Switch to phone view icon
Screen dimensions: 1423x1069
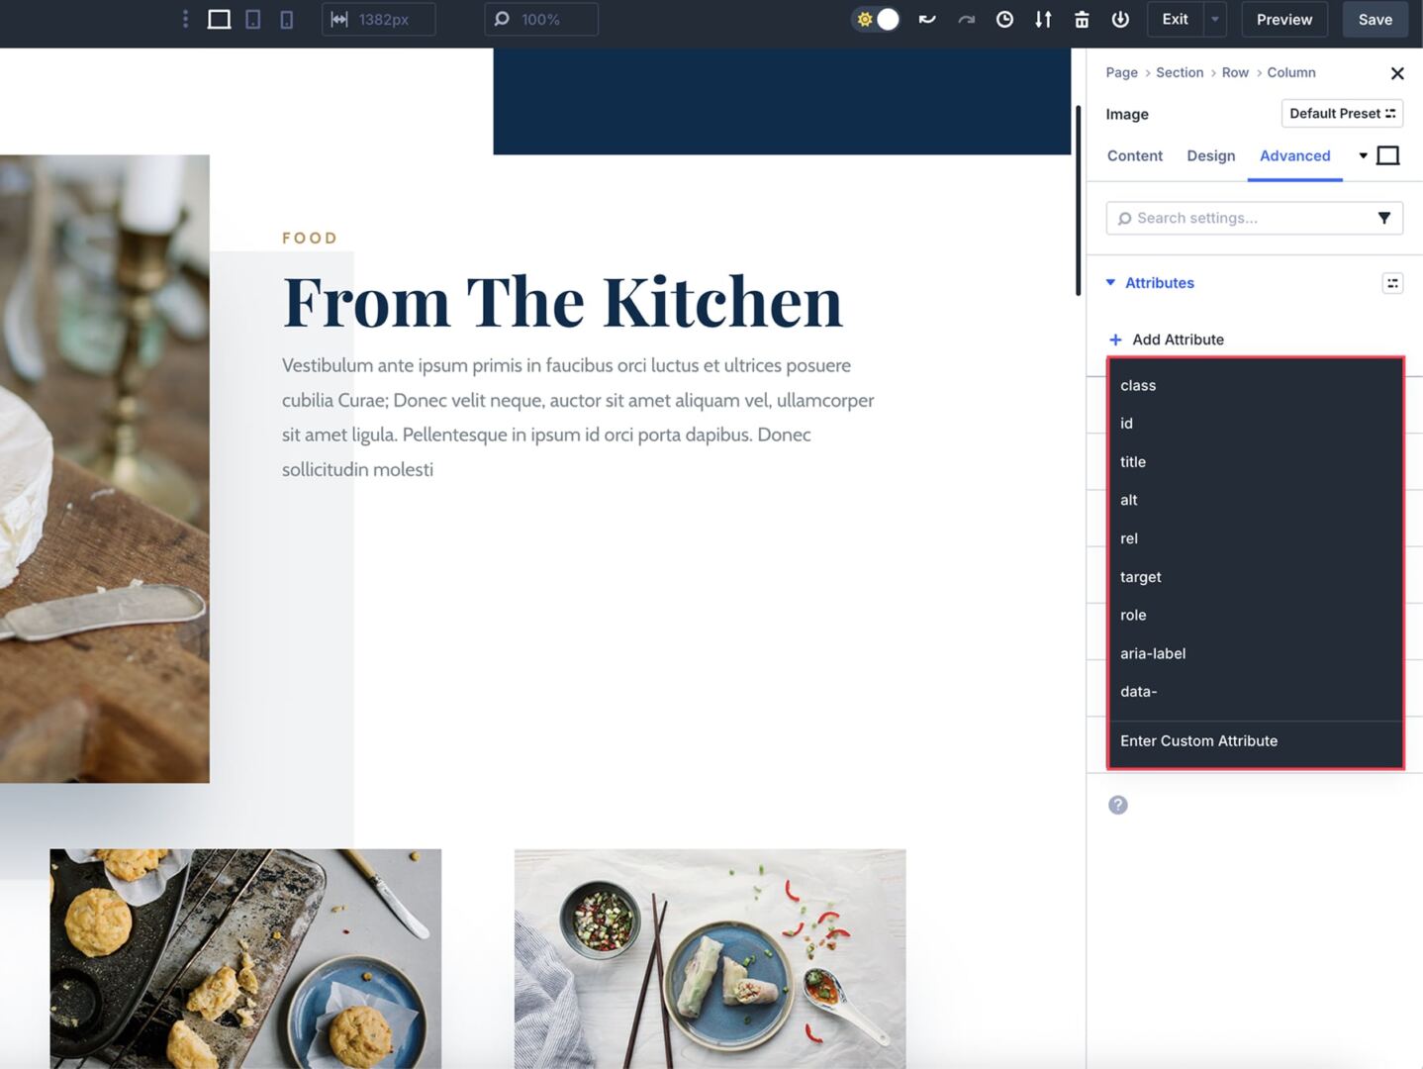tap(287, 20)
